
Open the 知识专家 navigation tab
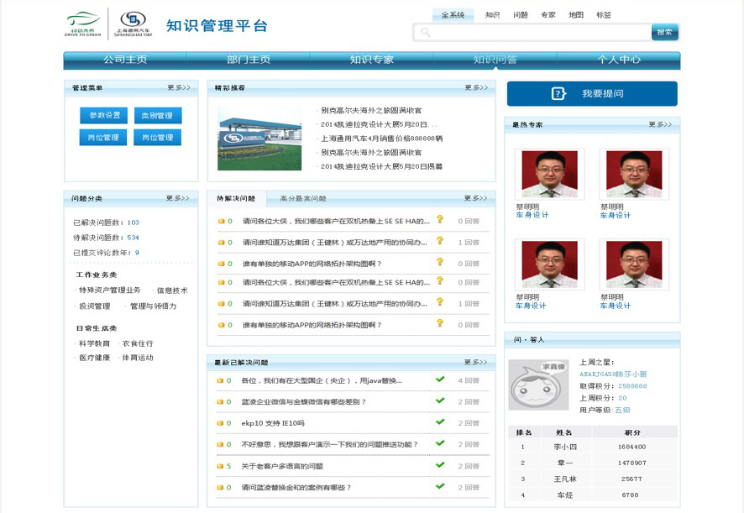coord(371,60)
